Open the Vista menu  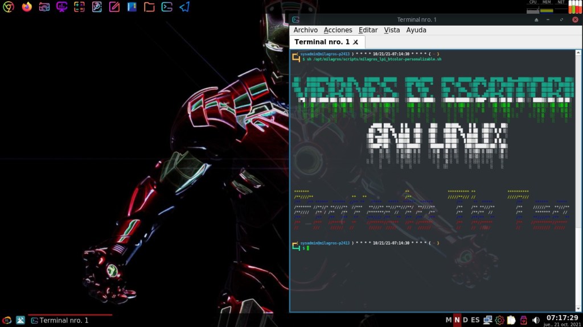(392, 30)
